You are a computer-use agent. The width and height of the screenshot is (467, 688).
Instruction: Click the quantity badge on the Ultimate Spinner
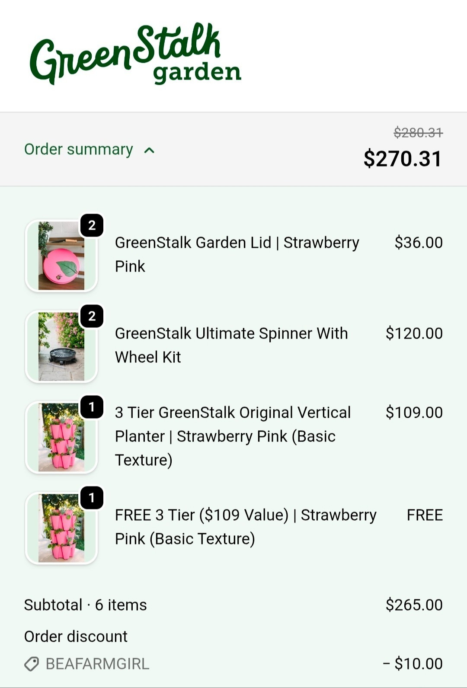coord(91,316)
